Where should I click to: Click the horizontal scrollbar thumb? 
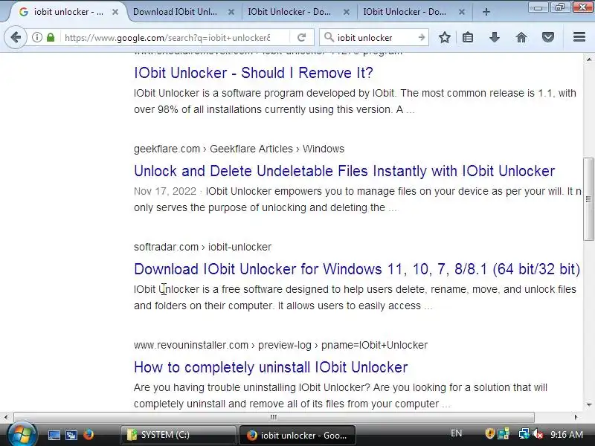coord(274,417)
